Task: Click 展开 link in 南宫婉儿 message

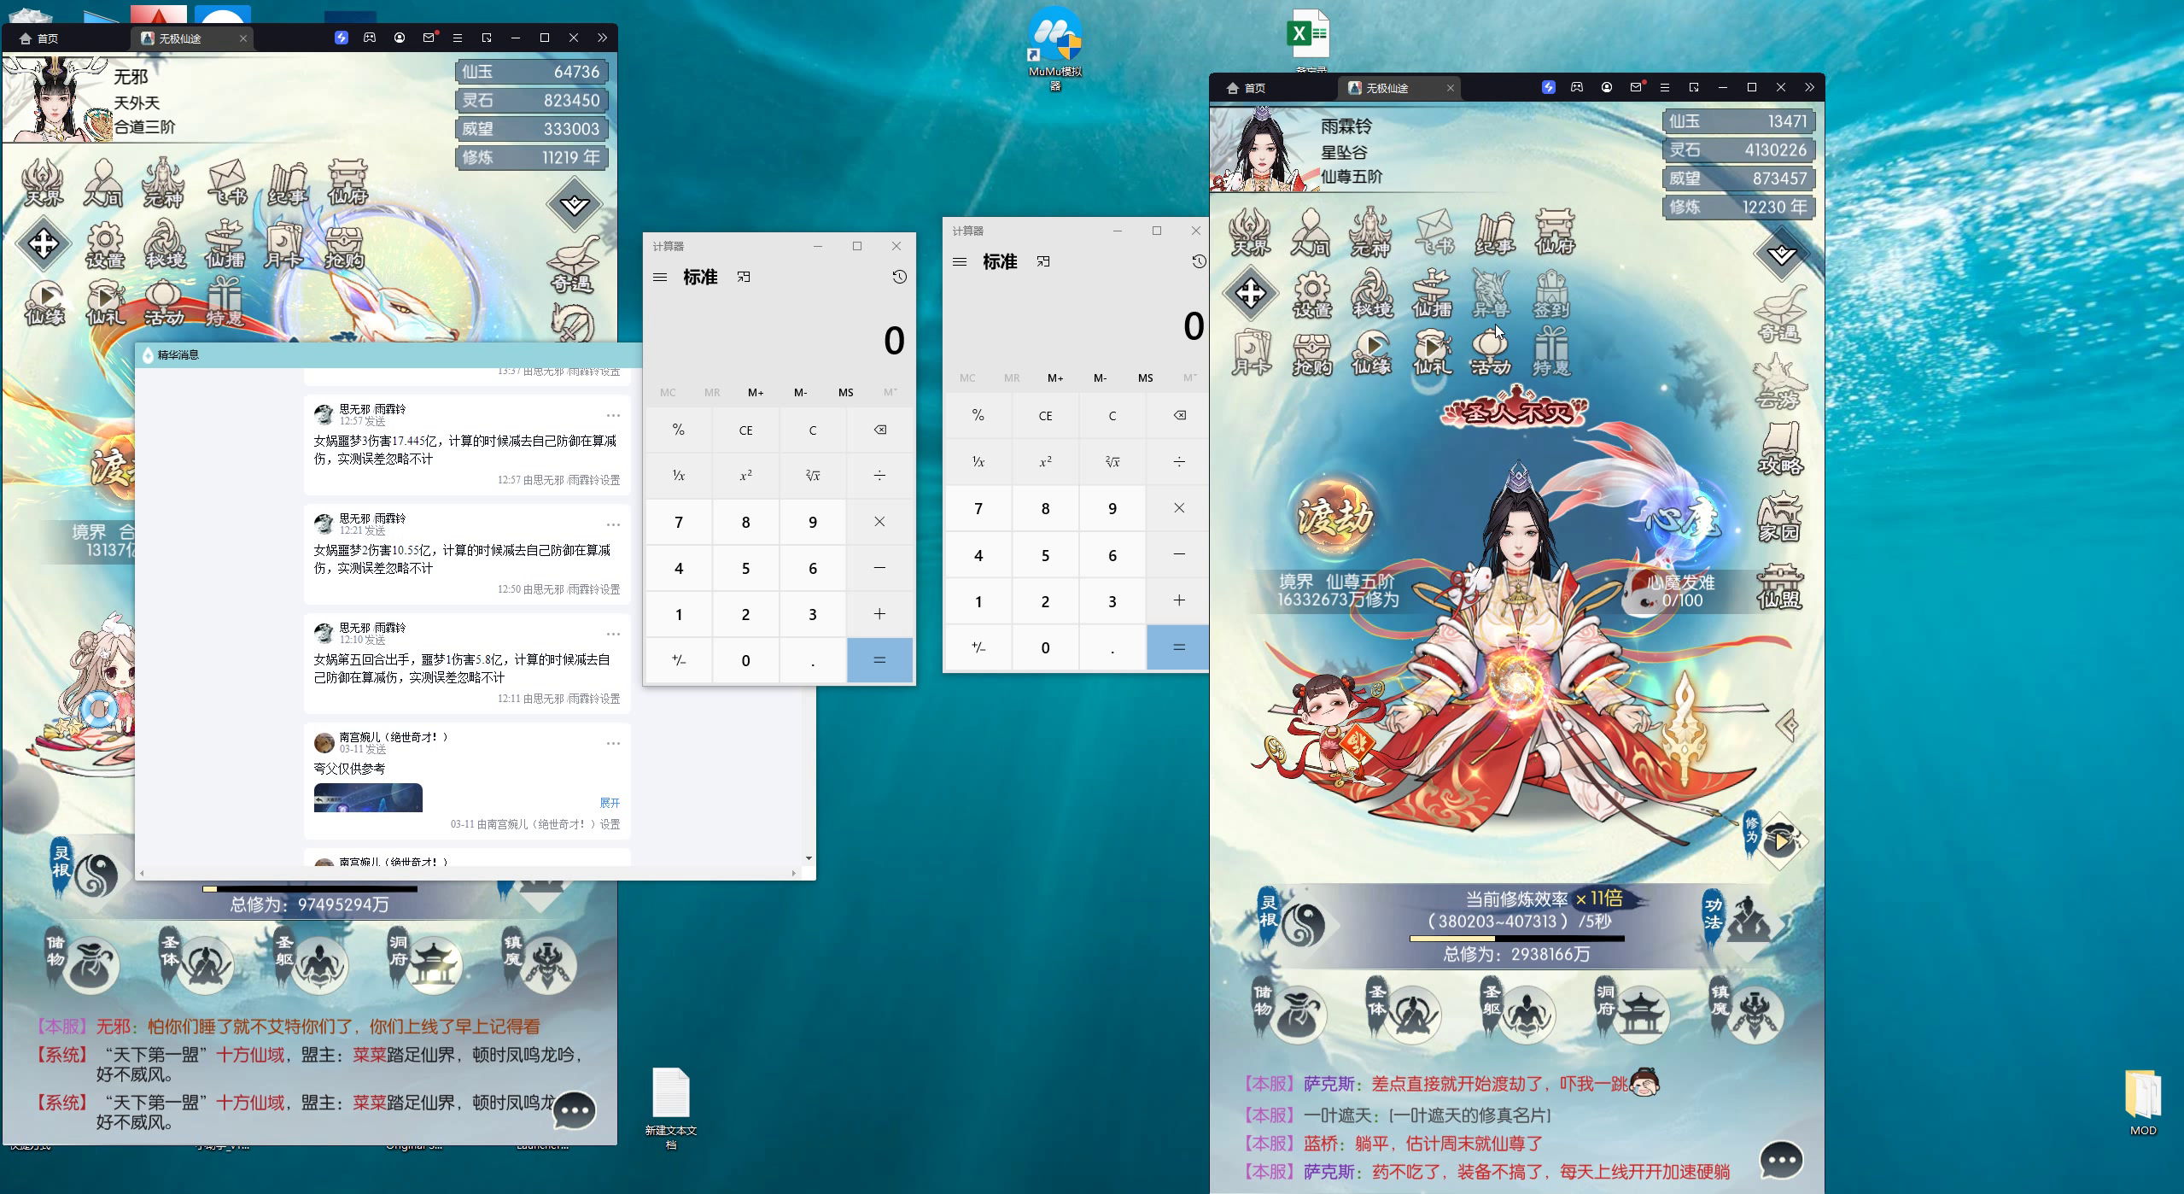Action: [x=610, y=803]
